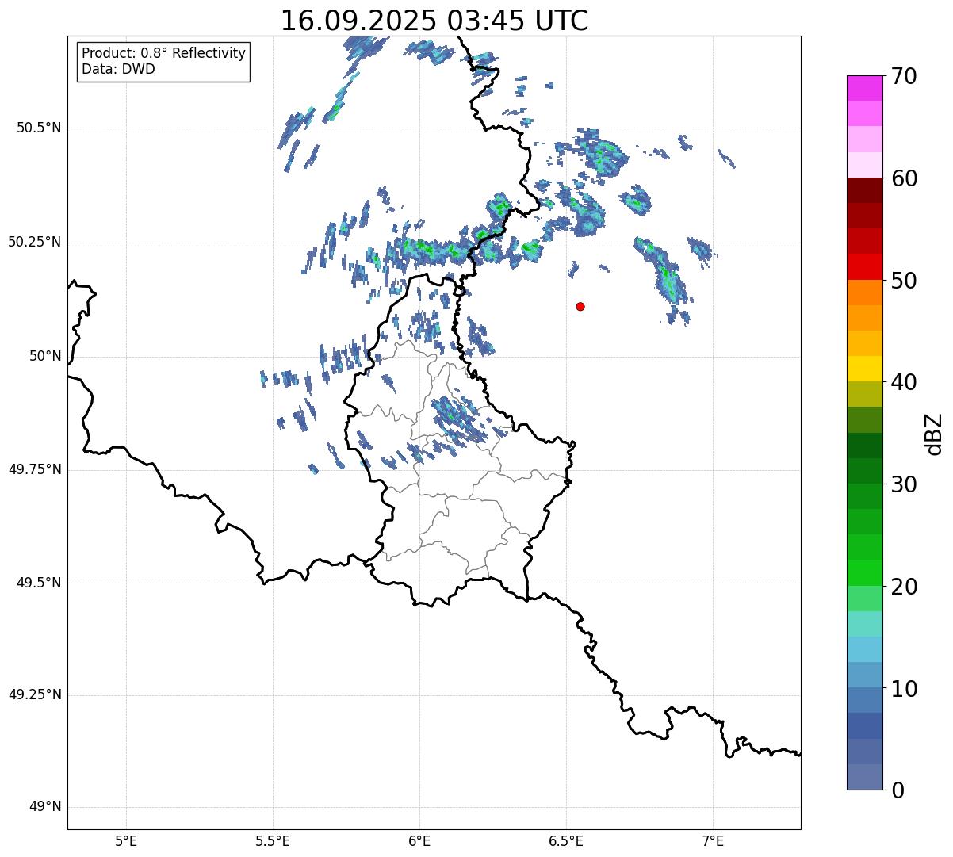Click the 5.5°E longitude label

click(x=273, y=841)
